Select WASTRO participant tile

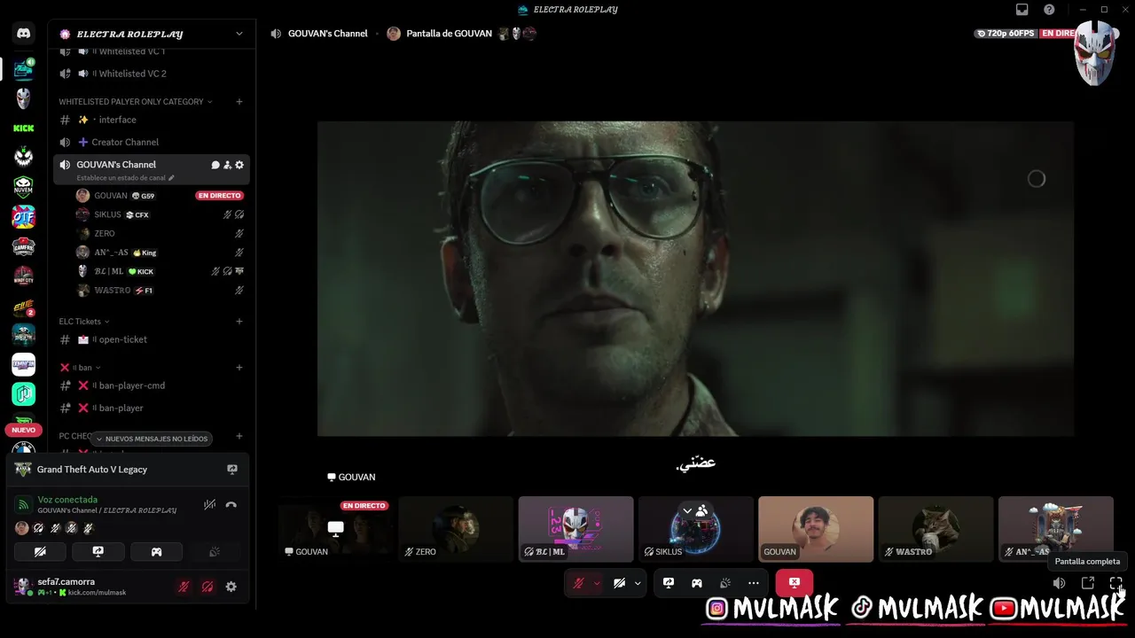(x=935, y=529)
